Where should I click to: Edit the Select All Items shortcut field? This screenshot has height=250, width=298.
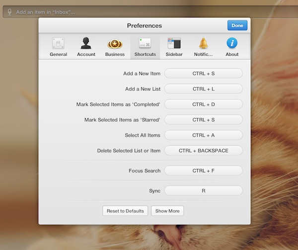coord(204,135)
